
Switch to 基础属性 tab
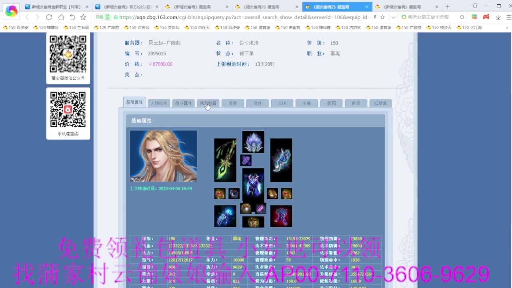(134, 102)
